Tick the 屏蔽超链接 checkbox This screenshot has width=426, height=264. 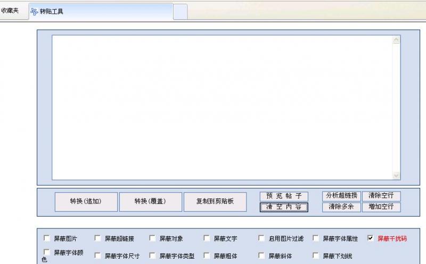coord(97,238)
